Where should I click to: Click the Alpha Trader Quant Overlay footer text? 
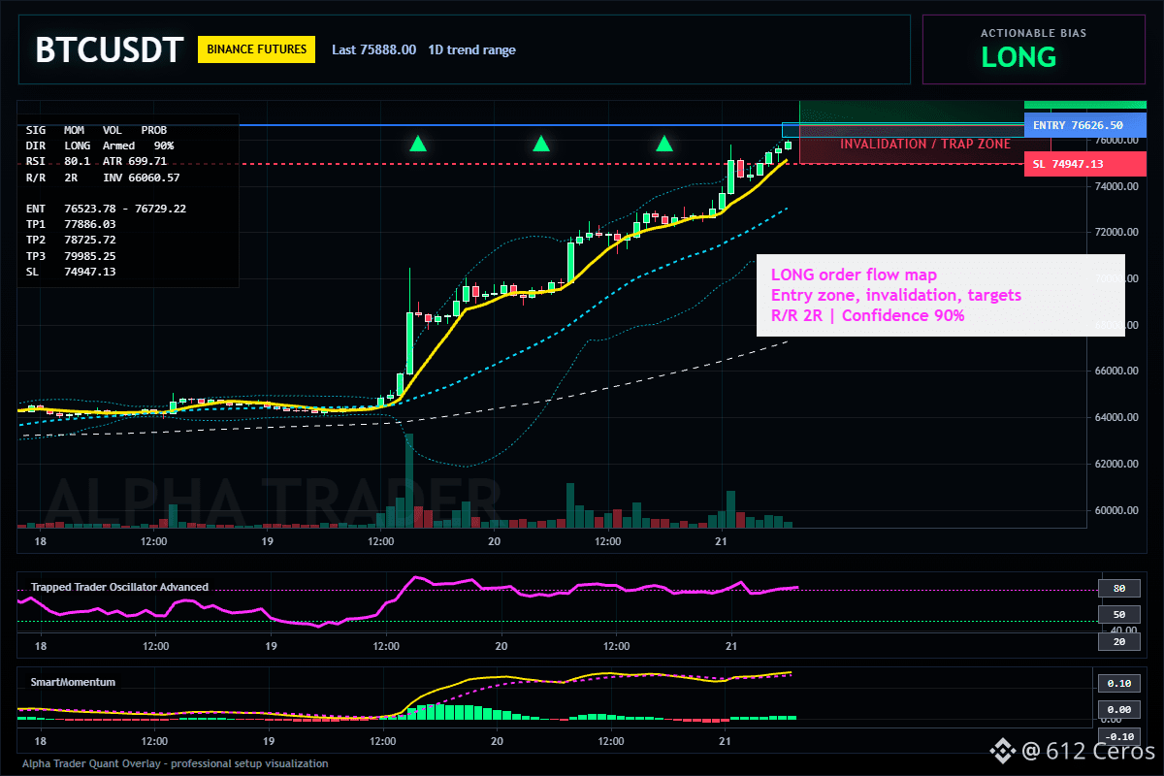[x=175, y=763]
